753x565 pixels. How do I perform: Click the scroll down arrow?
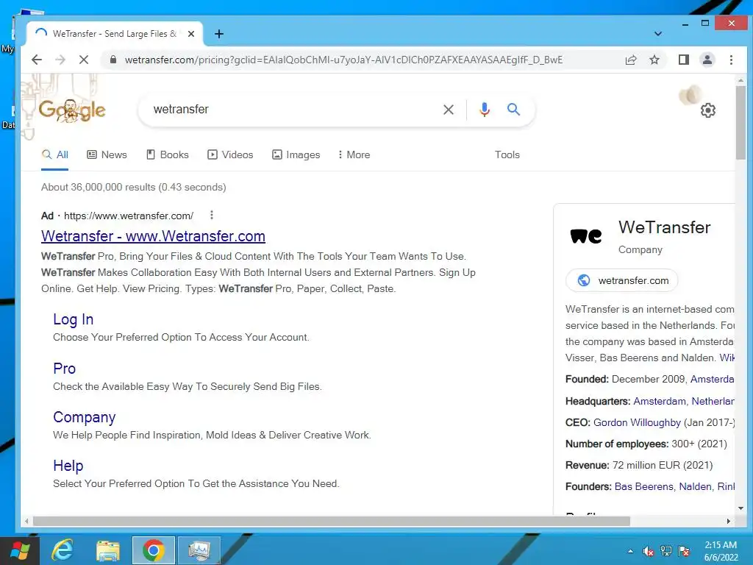740,508
